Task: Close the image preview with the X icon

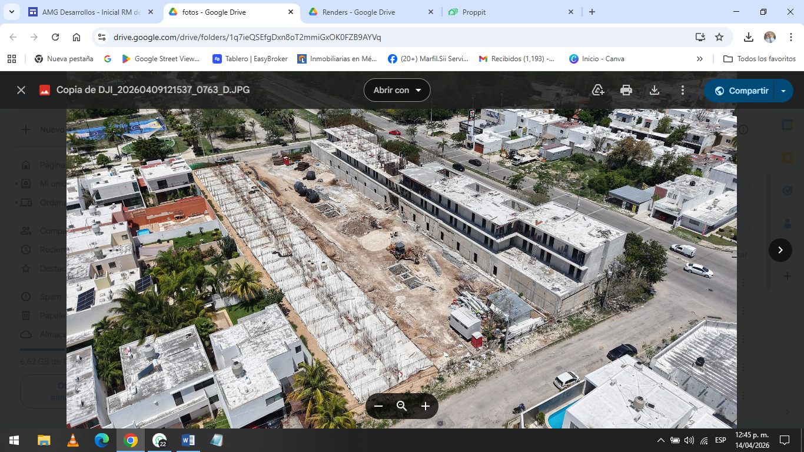Action: pos(21,90)
